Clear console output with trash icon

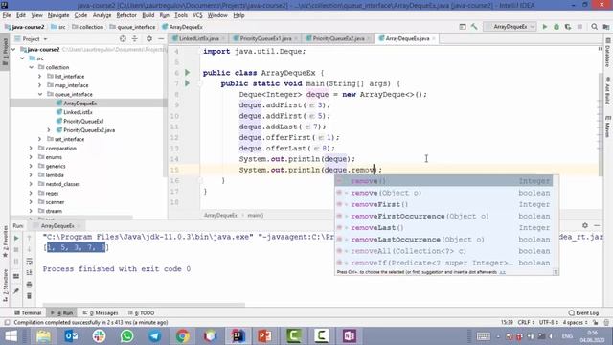[x=29, y=296]
